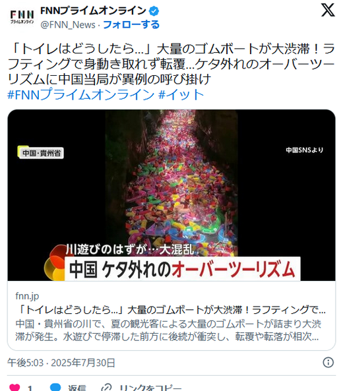Click the article description summary text
This screenshot has width=343, height=391.
click(x=168, y=330)
